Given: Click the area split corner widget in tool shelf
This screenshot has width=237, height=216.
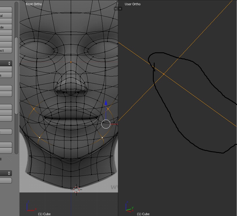Looking at the screenshot, I should tap(9, 158).
